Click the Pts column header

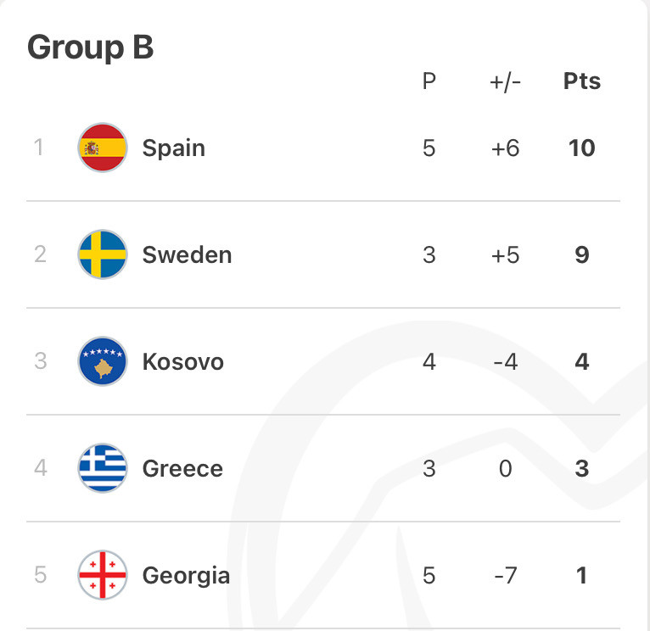[582, 81]
